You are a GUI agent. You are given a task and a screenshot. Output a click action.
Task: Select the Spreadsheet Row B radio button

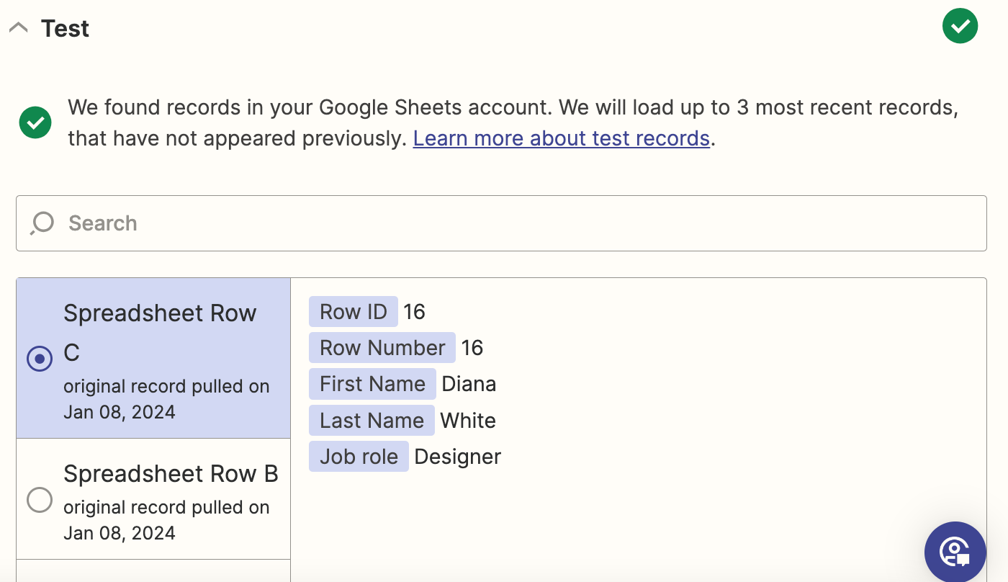click(40, 499)
